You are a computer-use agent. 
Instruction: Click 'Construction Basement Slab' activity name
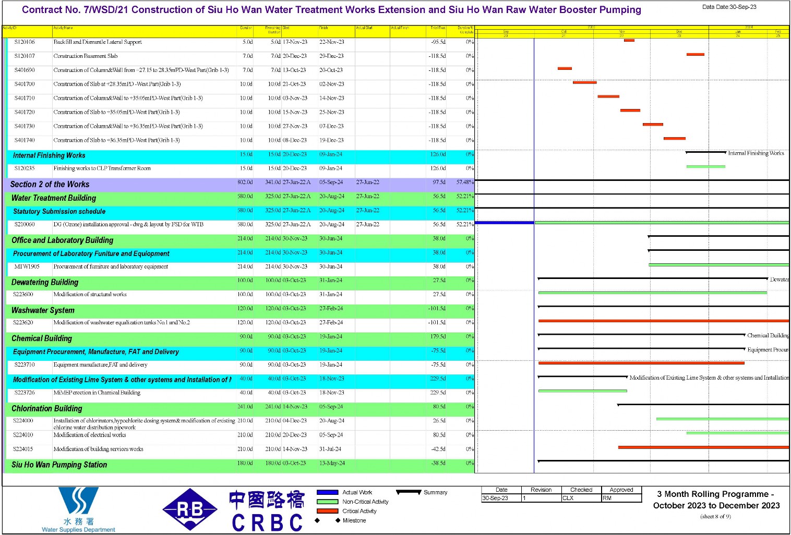[x=86, y=56]
